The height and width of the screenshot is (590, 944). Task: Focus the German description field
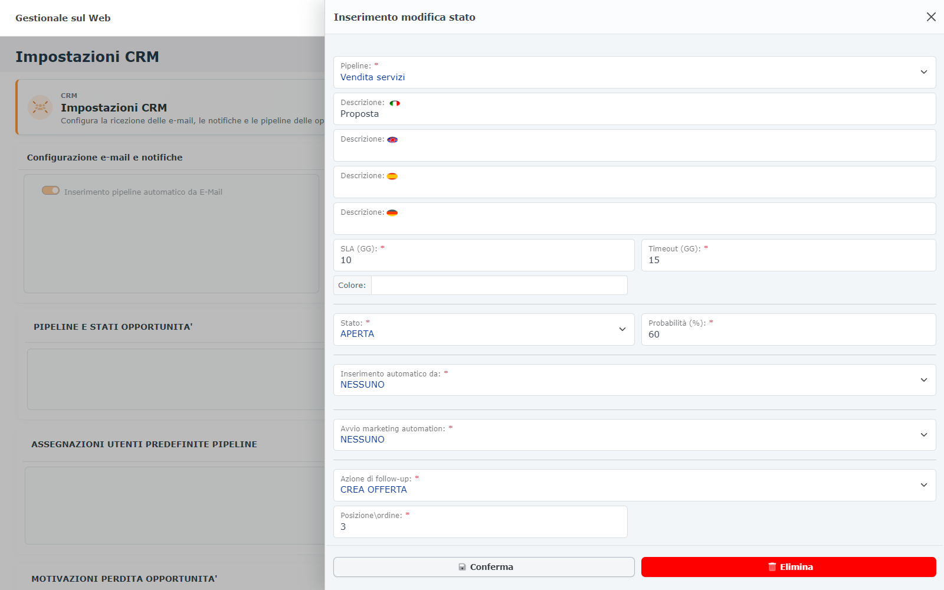(x=634, y=218)
